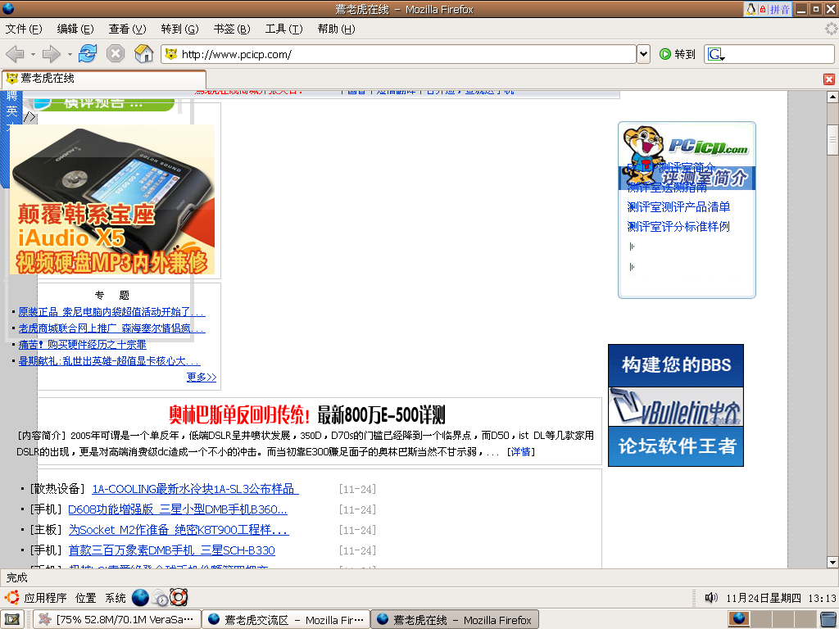
Task: Open the 工具 (T) menu
Action: (x=284, y=29)
